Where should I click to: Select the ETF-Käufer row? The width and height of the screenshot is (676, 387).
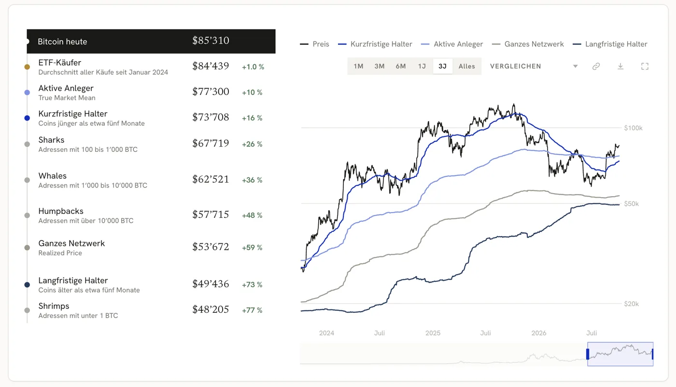pos(151,67)
